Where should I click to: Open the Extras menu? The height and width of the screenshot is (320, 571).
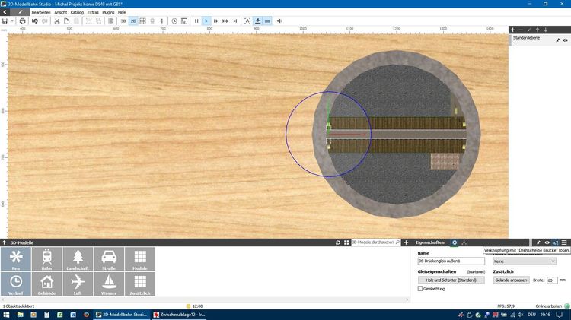(x=93, y=12)
